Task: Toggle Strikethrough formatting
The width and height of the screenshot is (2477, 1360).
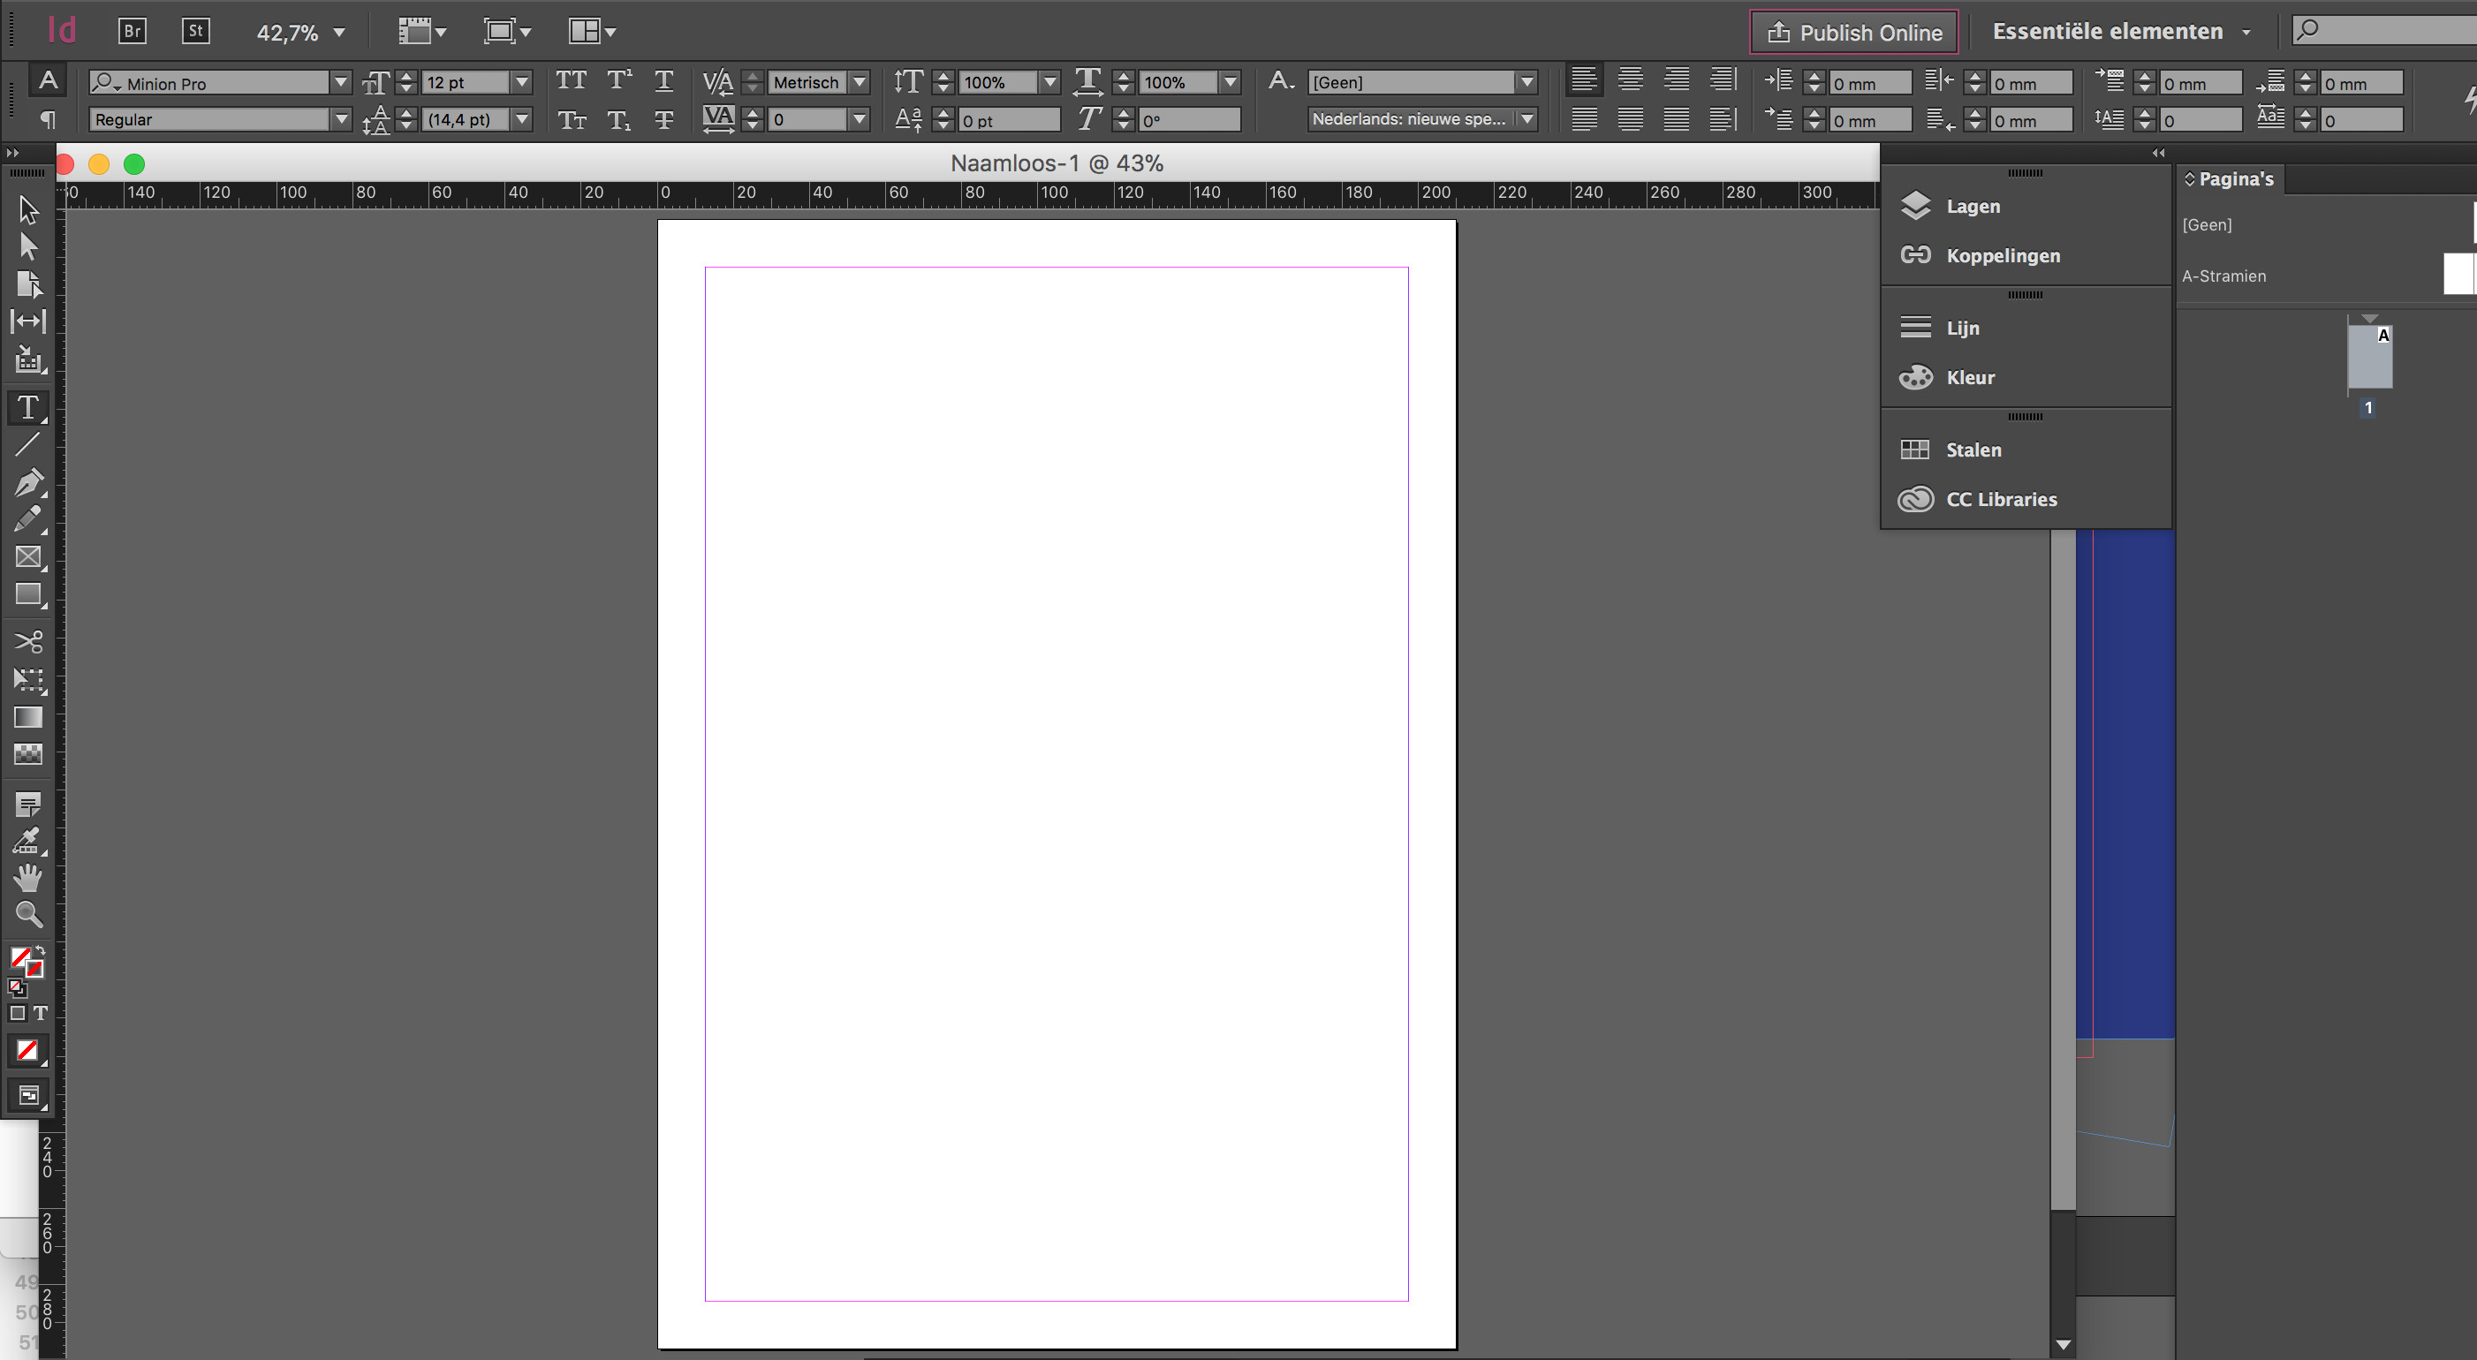Action: pyautogui.click(x=663, y=119)
